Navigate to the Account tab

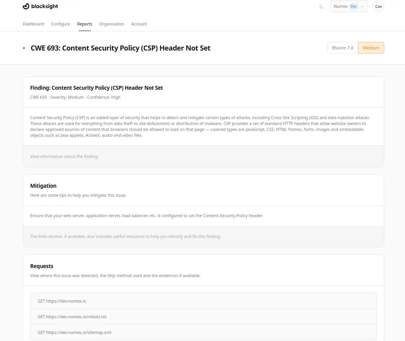coord(139,24)
